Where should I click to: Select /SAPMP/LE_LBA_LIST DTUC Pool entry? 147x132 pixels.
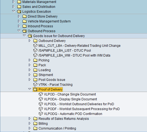(65, 51)
